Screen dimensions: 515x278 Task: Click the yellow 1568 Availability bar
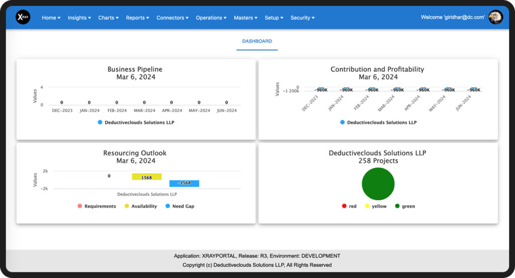146,176
